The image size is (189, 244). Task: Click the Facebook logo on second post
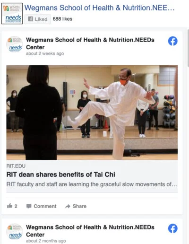[172, 228]
